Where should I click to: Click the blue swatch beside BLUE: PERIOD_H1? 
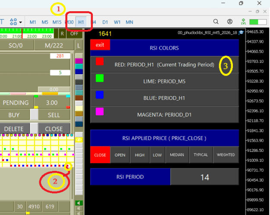[x=99, y=95]
